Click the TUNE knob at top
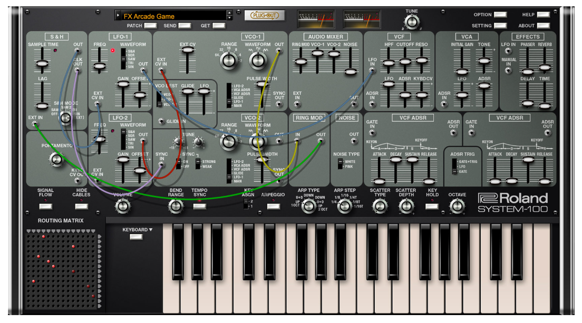The height and width of the screenshot is (323, 582). (x=411, y=22)
